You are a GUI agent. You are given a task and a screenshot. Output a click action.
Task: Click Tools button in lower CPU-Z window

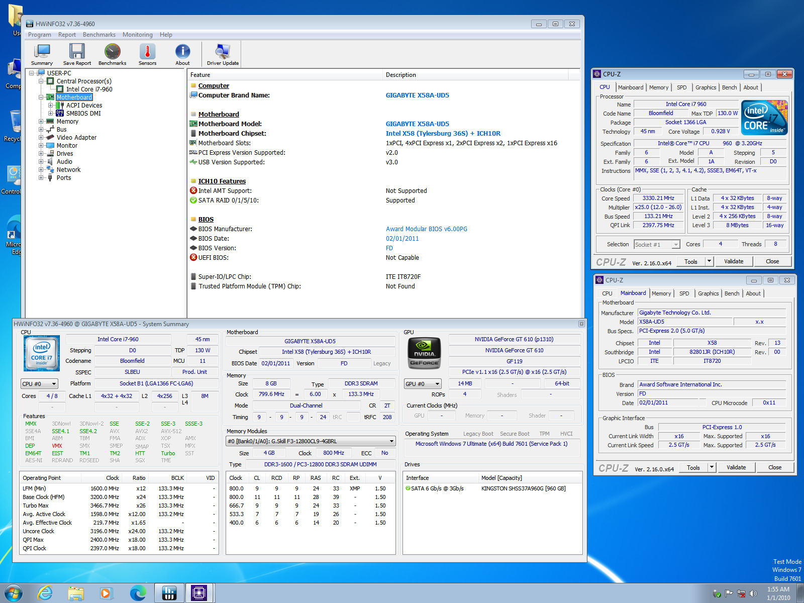(693, 468)
